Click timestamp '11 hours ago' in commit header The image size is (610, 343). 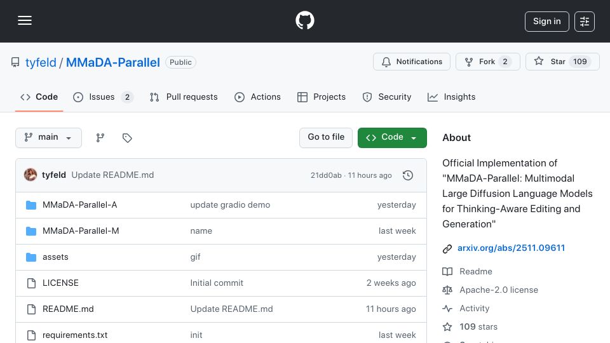(370, 175)
